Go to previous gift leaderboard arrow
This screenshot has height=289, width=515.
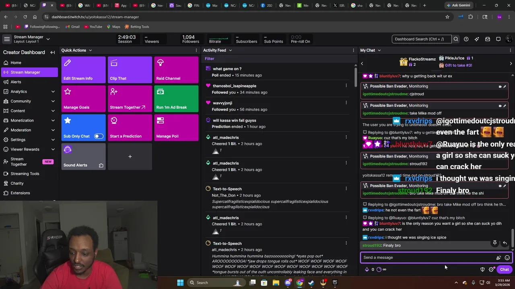click(x=362, y=63)
